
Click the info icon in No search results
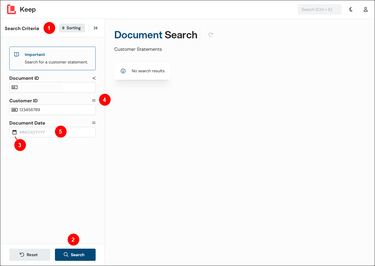tap(123, 71)
